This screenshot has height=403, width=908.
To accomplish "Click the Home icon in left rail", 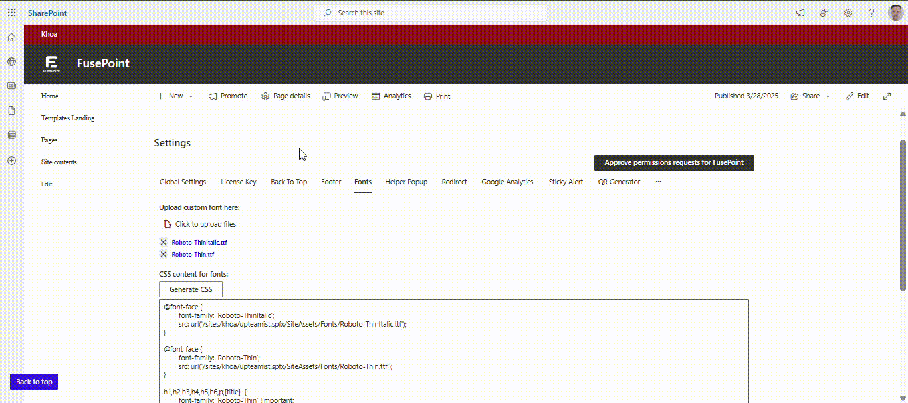I will click(x=11, y=37).
